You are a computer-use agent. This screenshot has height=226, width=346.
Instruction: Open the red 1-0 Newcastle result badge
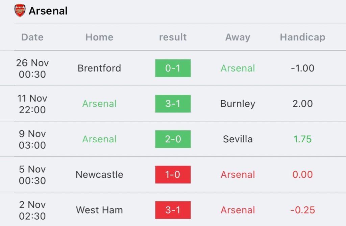(173, 175)
